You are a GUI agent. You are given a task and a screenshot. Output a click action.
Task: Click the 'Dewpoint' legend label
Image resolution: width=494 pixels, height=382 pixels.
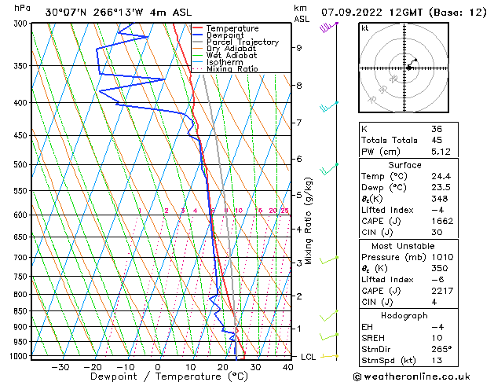point(225,35)
